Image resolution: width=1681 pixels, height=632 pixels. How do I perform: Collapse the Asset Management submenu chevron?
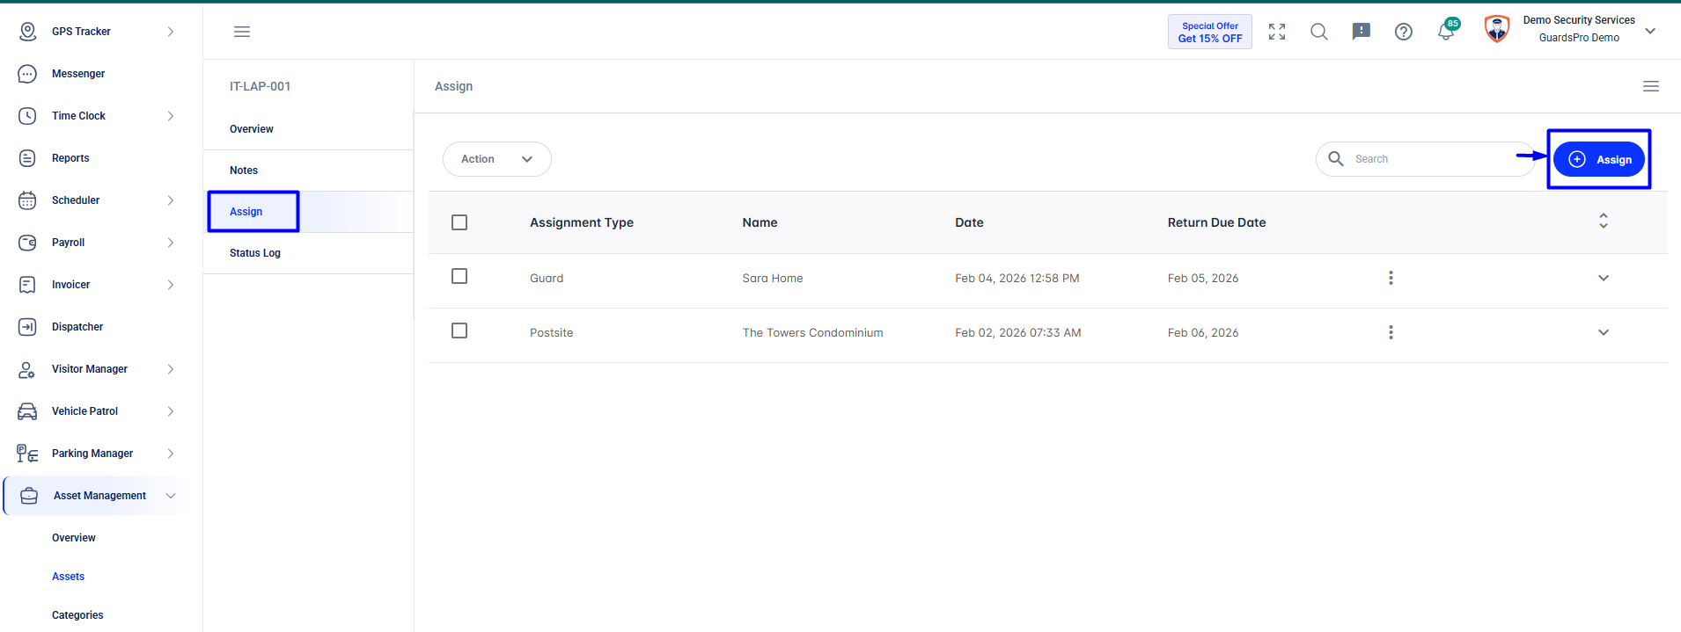(171, 496)
